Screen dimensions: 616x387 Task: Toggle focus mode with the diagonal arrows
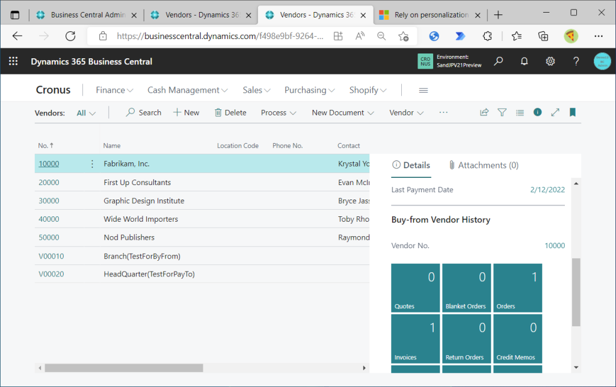555,112
